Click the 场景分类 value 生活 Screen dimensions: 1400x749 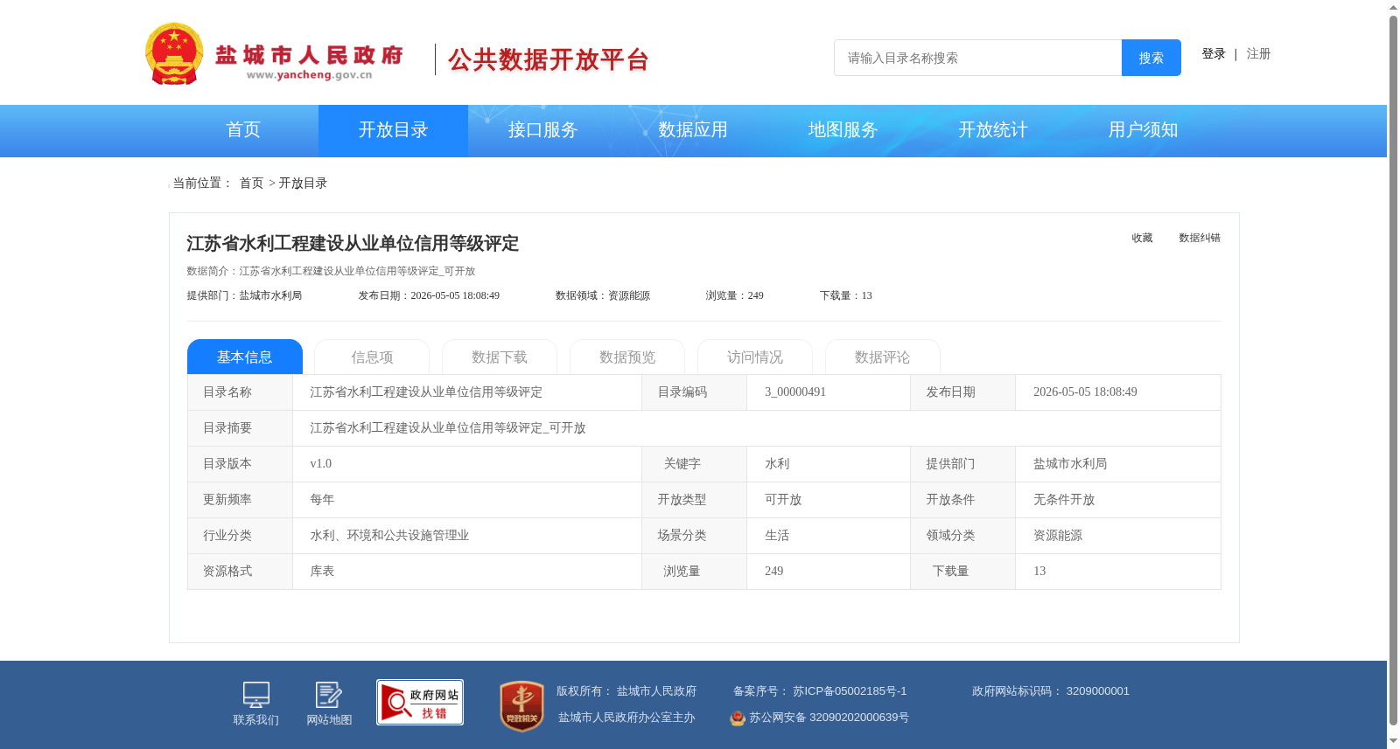(x=777, y=536)
